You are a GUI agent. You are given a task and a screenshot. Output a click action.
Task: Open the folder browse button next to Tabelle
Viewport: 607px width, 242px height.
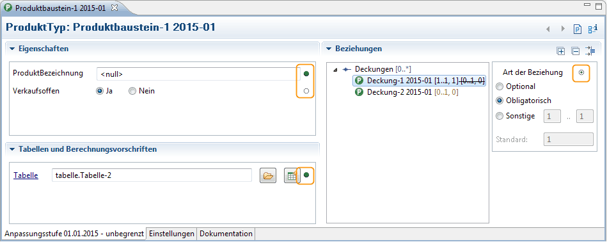pyautogui.click(x=268, y=176)
